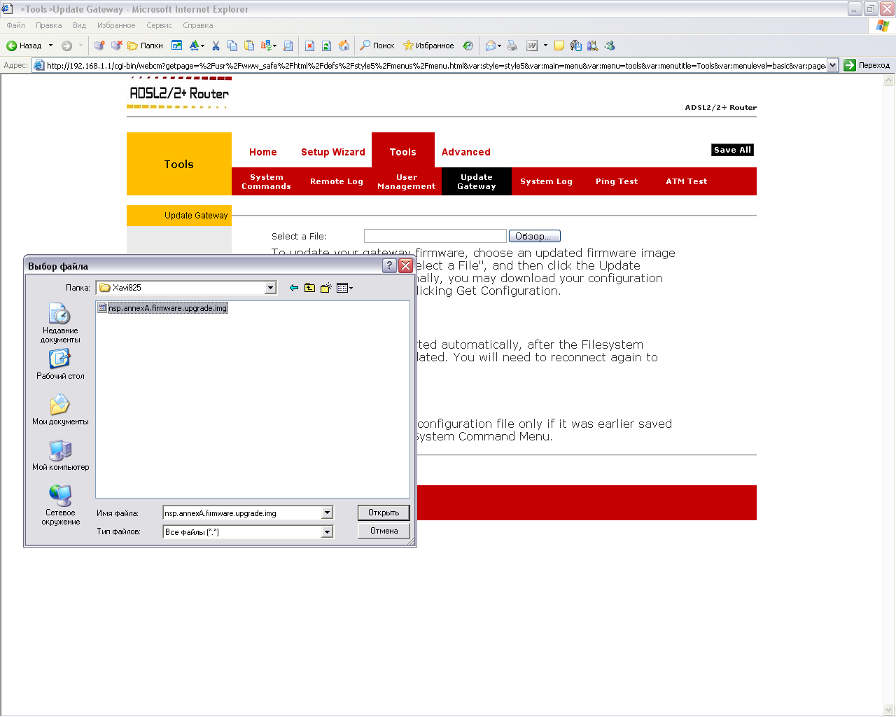Select the router Tools tab
Screen dimensions: 896x717
coord(403,152)
